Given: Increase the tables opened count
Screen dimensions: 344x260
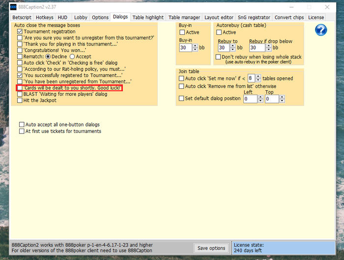Looking at the screenshot, I should pyautogui.click(x=258, y=77).
